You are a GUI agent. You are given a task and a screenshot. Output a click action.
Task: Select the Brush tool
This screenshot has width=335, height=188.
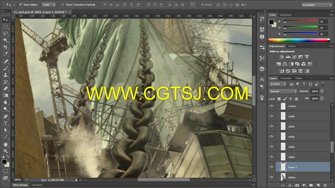tap(5, 68)
